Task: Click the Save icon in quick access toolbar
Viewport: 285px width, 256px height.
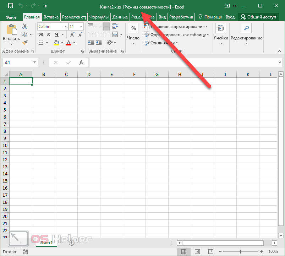Action: (x=11, y=6)
